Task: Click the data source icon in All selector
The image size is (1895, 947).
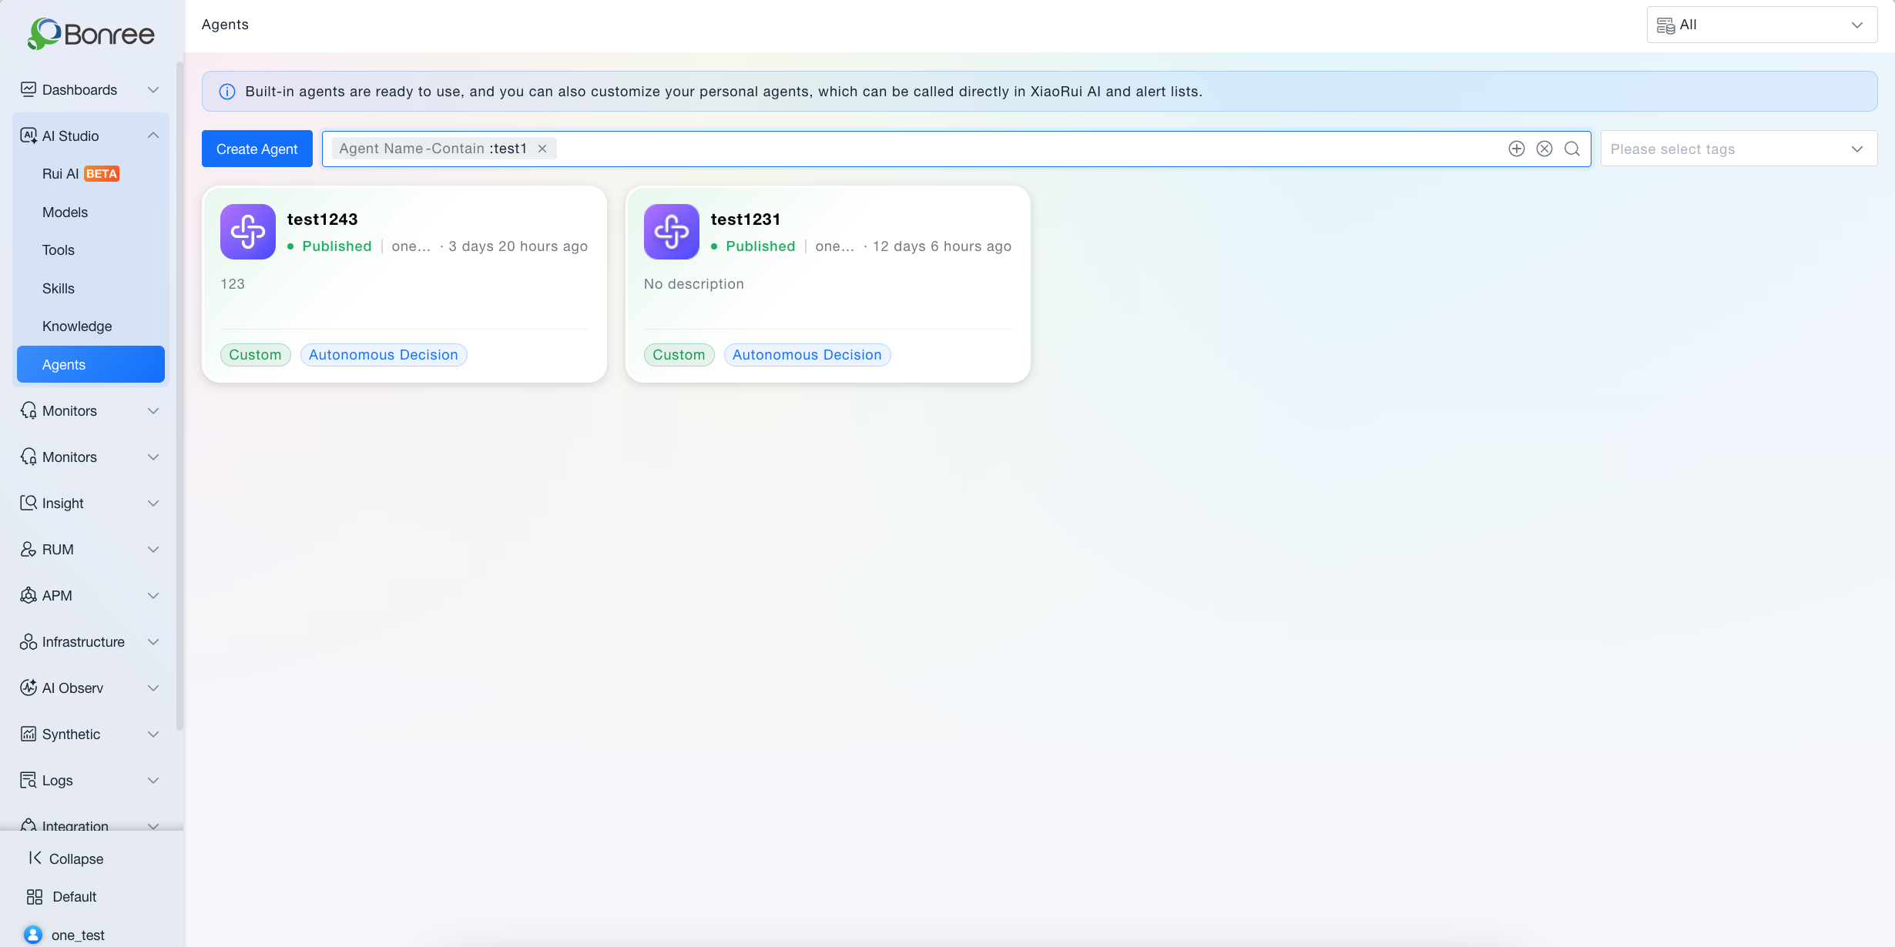Action: [1665, 25]
